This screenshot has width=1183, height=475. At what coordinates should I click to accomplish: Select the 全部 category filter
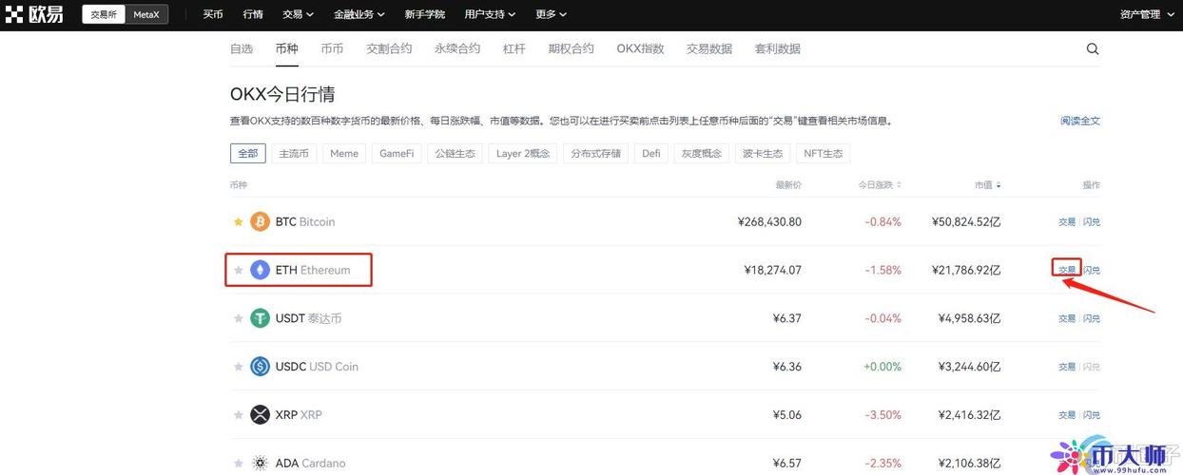tap(248, 153)
